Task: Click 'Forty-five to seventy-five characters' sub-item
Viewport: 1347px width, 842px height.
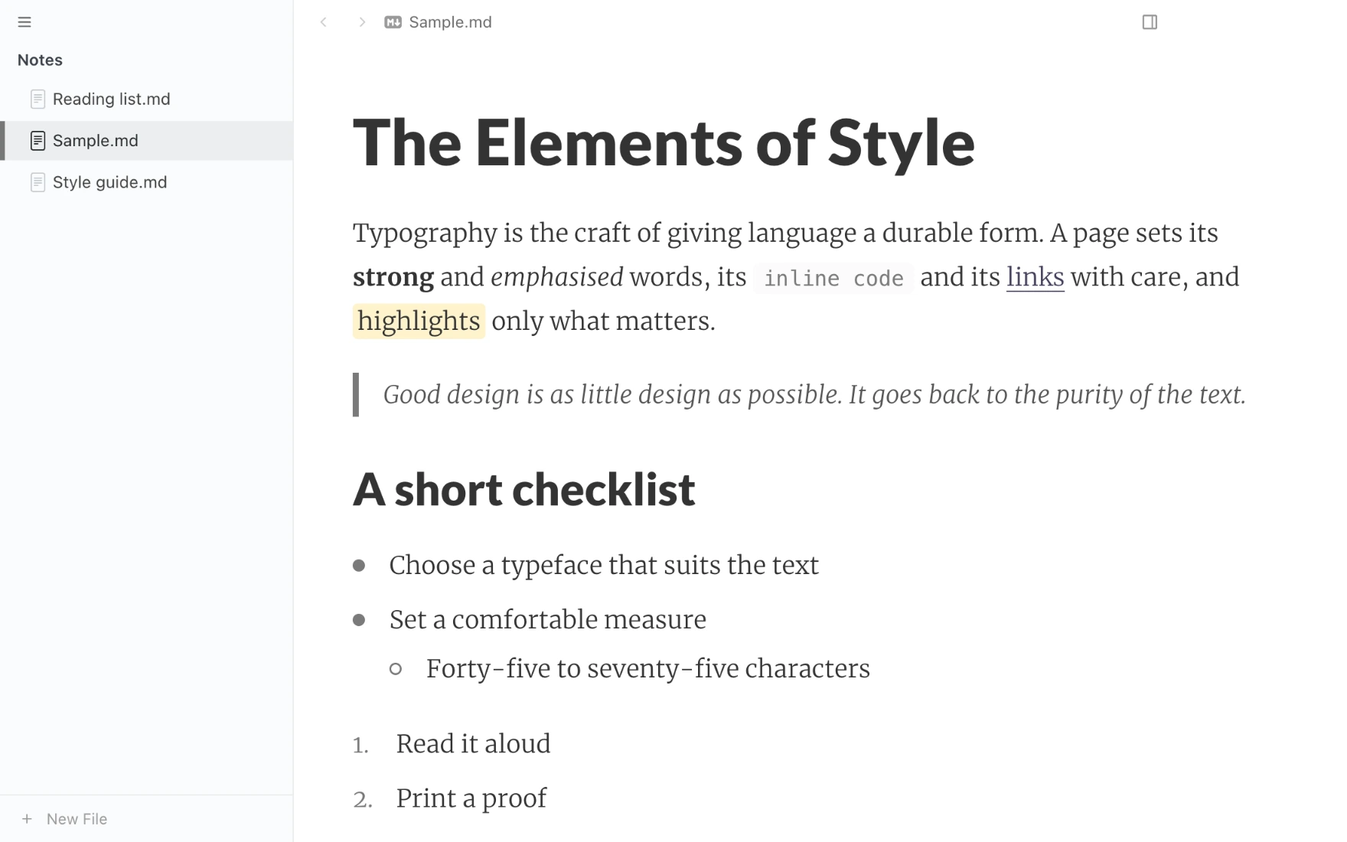Action: click(x=647, y=669)
